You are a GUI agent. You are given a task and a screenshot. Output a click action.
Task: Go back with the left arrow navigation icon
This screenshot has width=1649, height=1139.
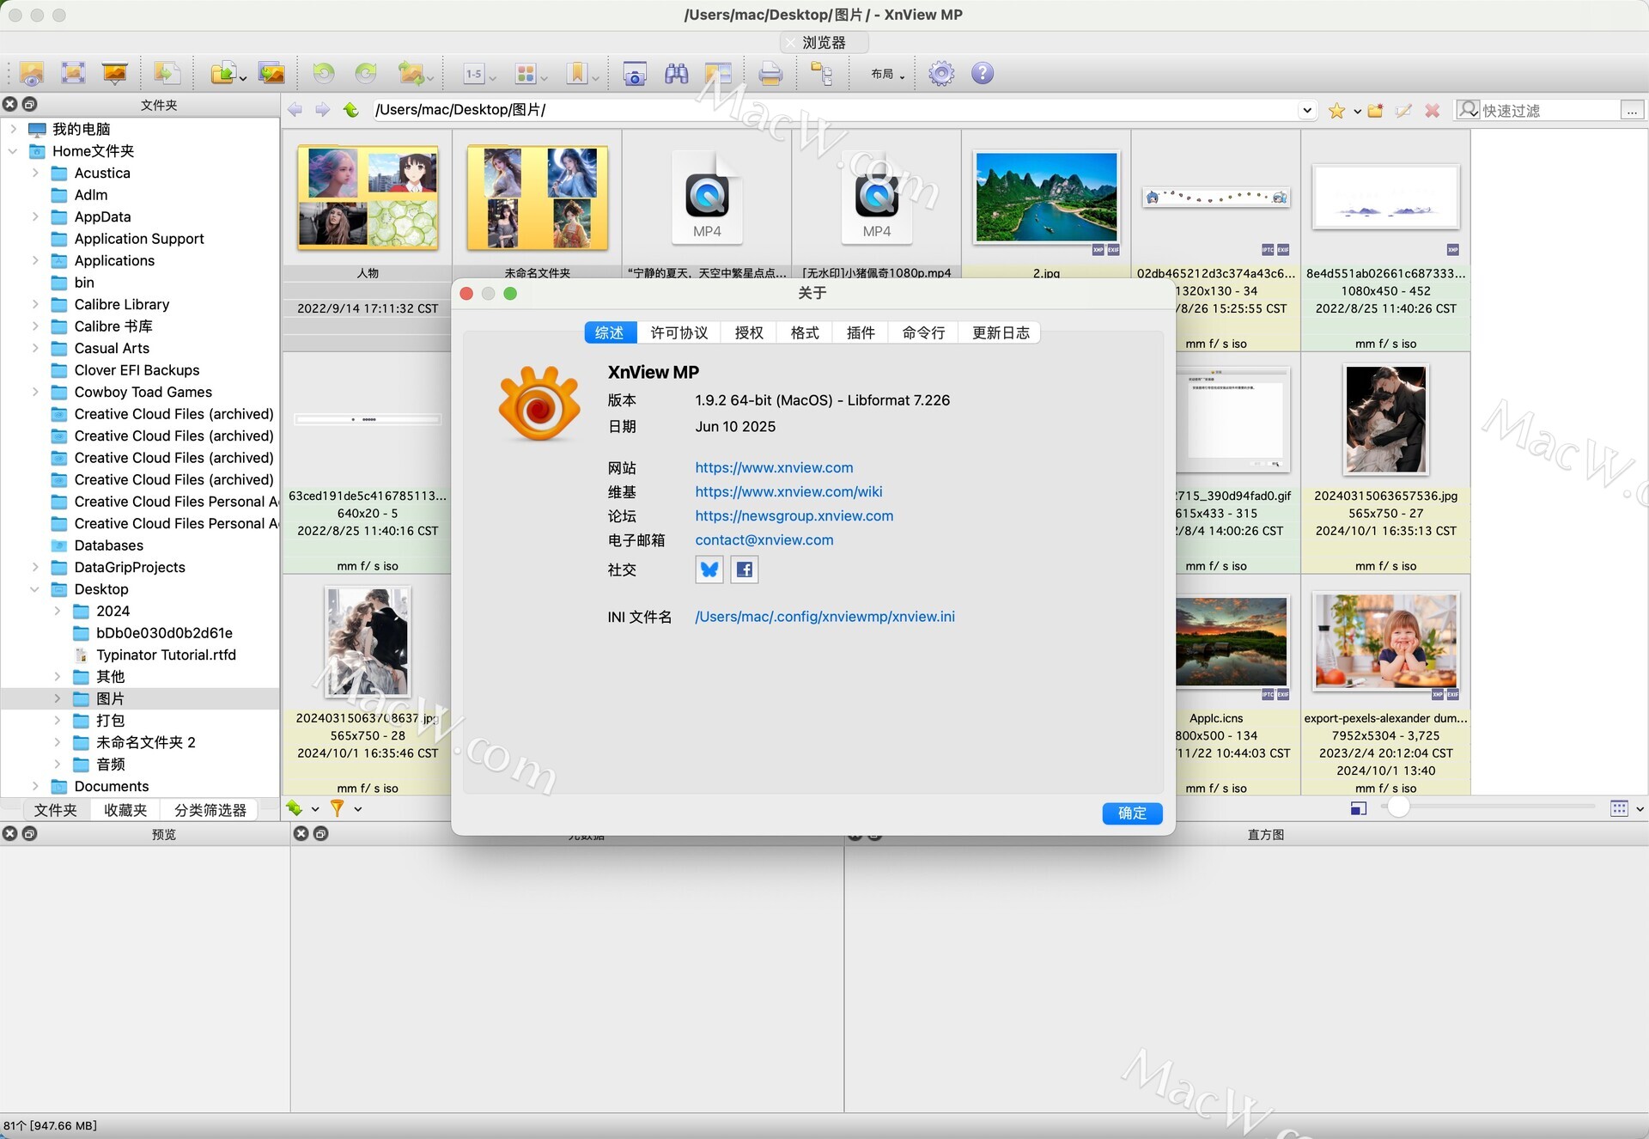point(295,110)
